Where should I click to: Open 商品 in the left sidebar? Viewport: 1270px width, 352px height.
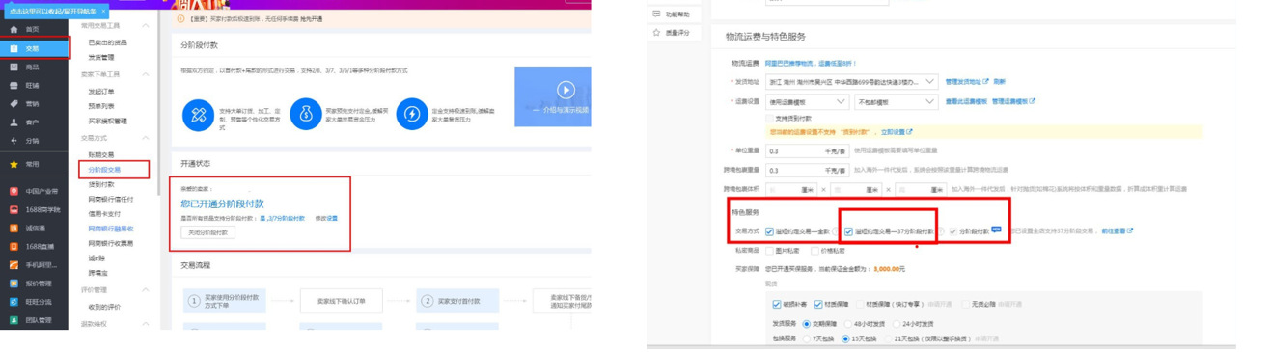32,68
